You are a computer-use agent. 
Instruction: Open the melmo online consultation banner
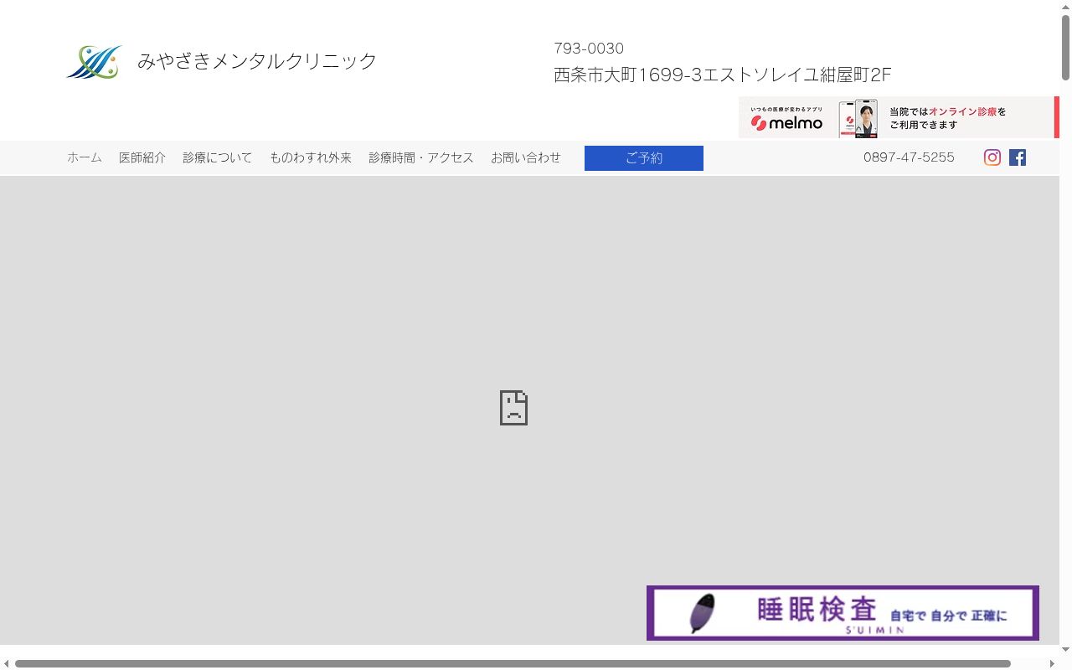[x=899, y=117]
